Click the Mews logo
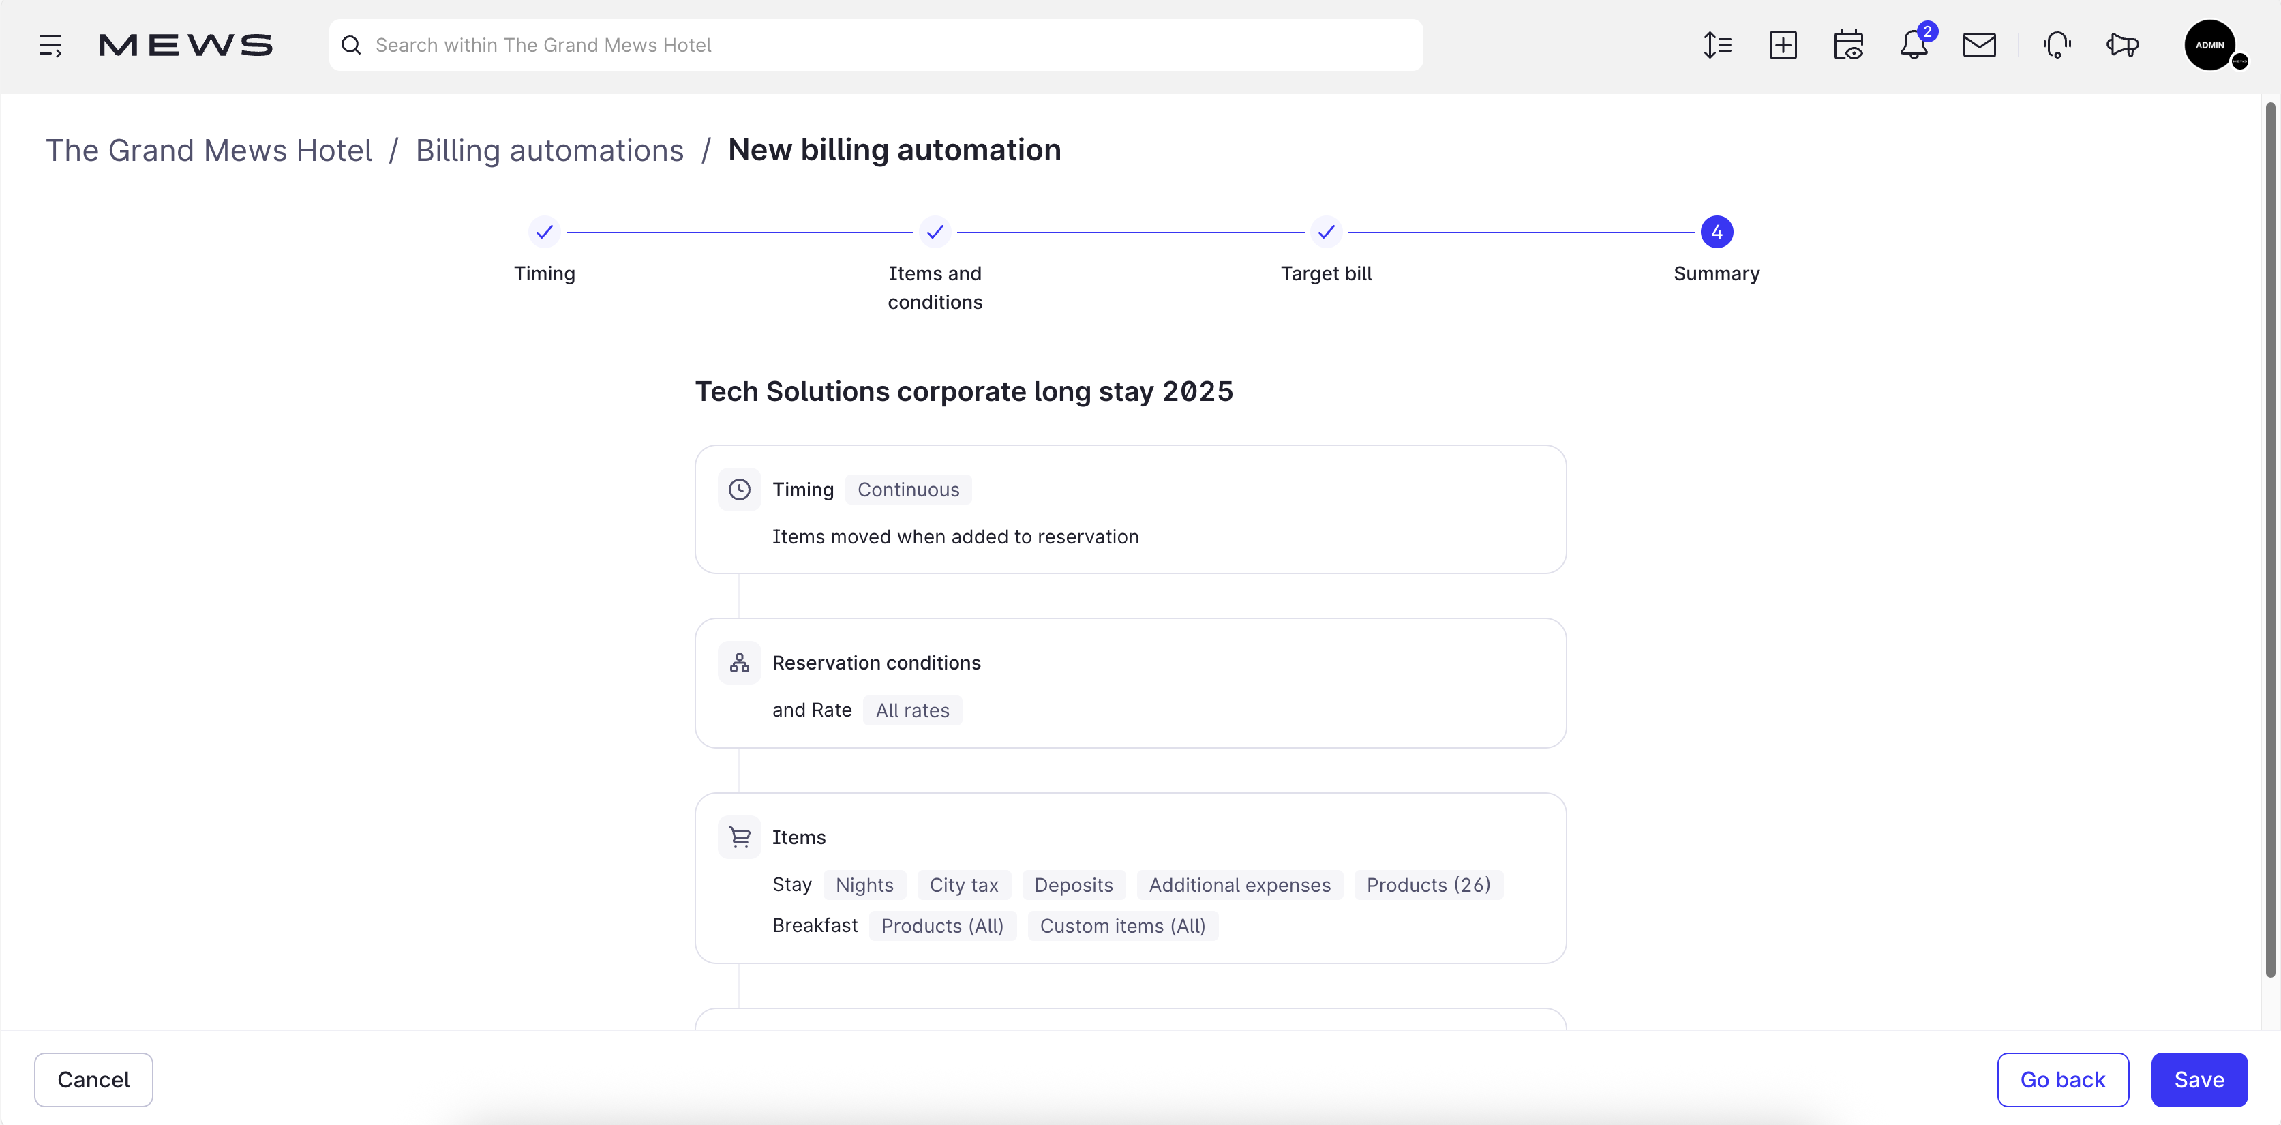2281x1125 pixels. coord(185,45)
